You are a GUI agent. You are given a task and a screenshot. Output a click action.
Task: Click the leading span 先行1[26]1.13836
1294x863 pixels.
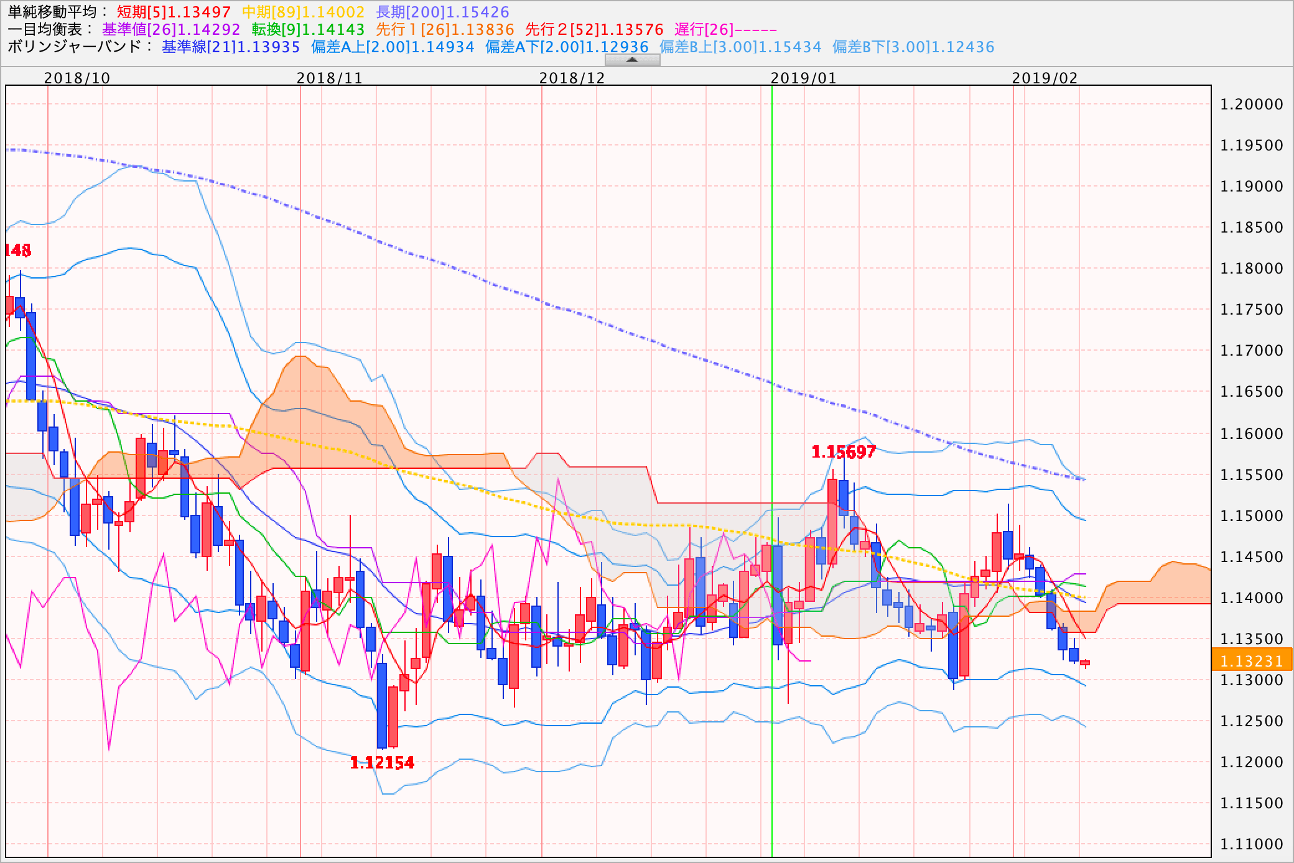pyautogui.click(x=445, y=29)
